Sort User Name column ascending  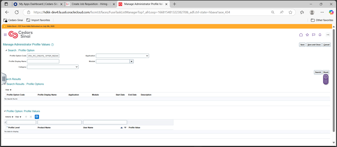121,127
